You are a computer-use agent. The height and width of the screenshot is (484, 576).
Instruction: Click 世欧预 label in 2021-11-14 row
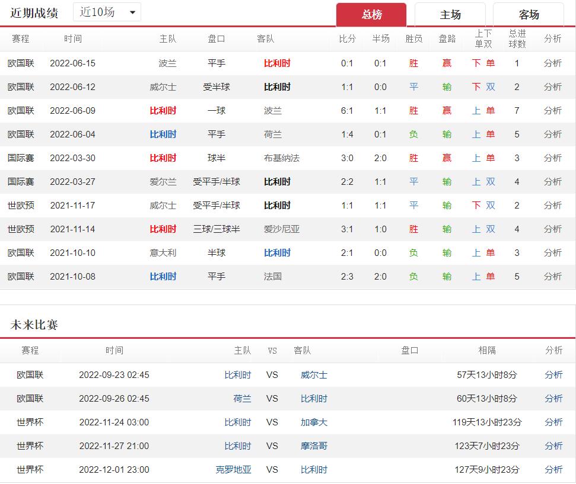click(21, 229)
